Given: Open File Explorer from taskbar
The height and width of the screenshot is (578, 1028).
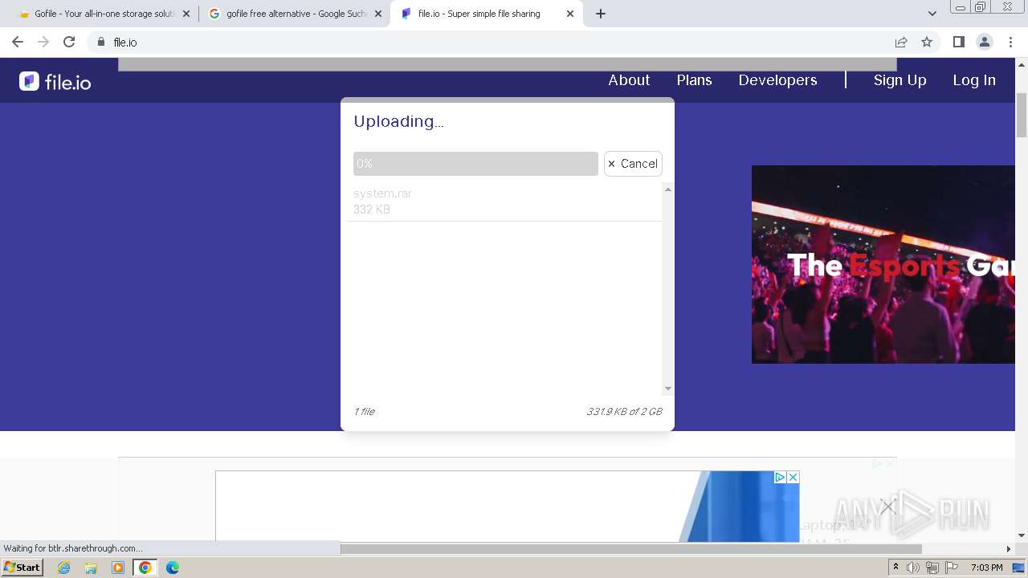Looking at the screenshot, I should [91, 568].
